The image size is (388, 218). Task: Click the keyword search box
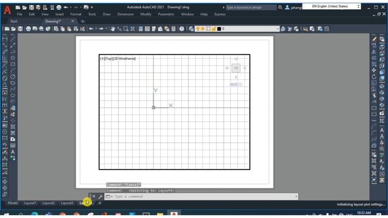pos(251,7)
